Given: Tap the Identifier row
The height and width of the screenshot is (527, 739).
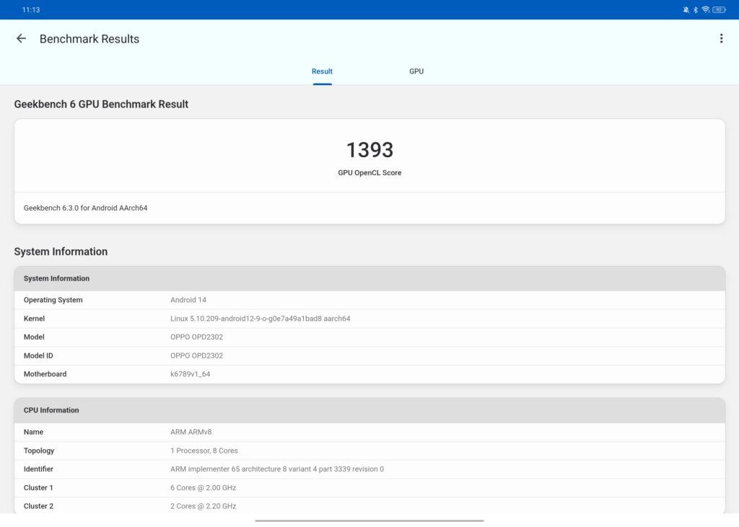Looking at the screenshot, I should click(x=369, y=469).
